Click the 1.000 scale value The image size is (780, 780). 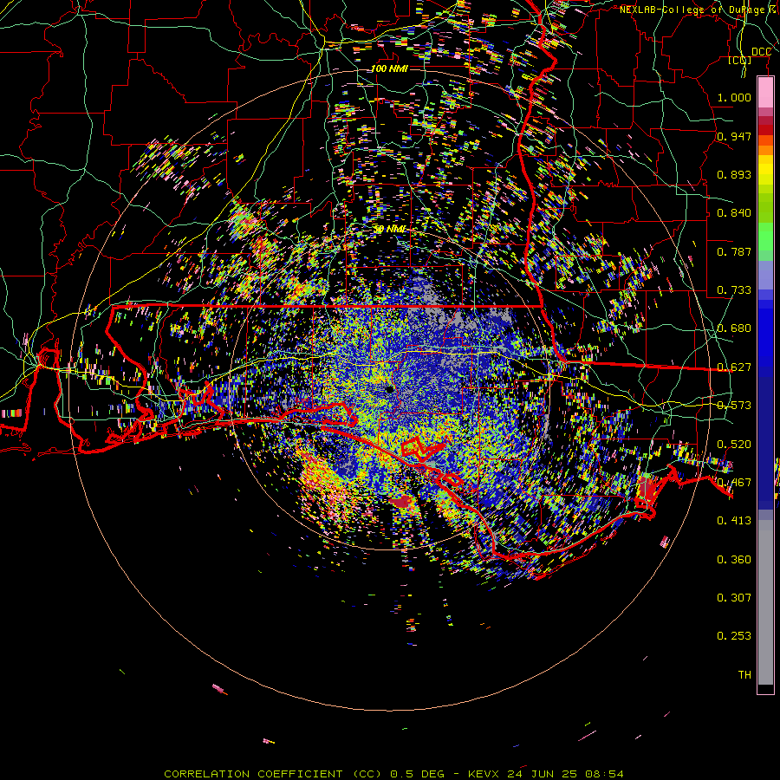(x=734, y=97)
